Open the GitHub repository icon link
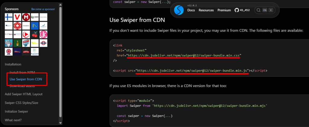 pyautogui.click(x=237, y=10)
